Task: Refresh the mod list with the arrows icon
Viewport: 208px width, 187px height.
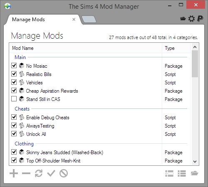Action: (x=39, y=173)
